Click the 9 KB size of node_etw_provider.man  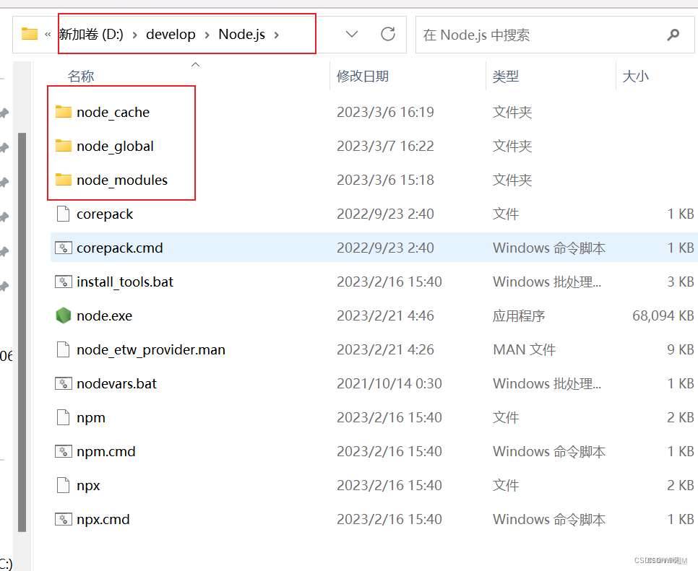tap(680, 349)
